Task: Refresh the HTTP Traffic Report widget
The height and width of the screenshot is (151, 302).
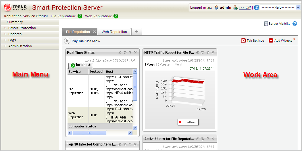Action: point(203,52)
